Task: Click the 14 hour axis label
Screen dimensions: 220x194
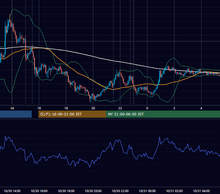Action: (12, 108)
